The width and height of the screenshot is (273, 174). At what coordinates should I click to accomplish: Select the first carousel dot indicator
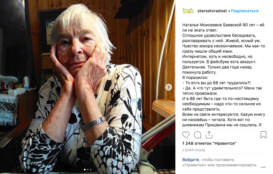pyautogui.click(x=85, y=170)
